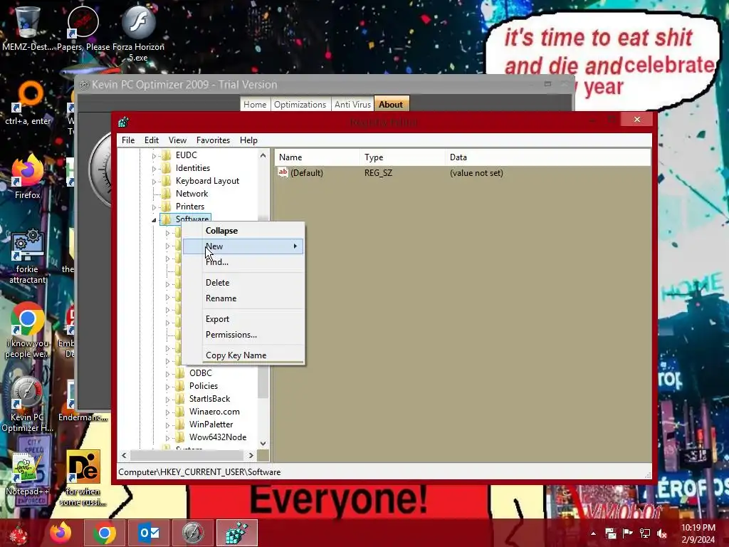
Task: Expand the Printers key
Action: coord(154,207)
